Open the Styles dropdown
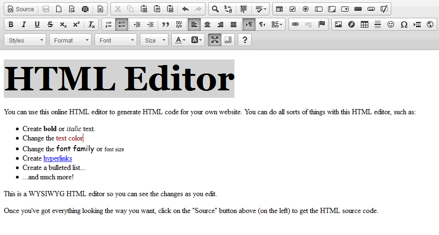The width and height of the screenshot is (439, 235). point(25,40)
